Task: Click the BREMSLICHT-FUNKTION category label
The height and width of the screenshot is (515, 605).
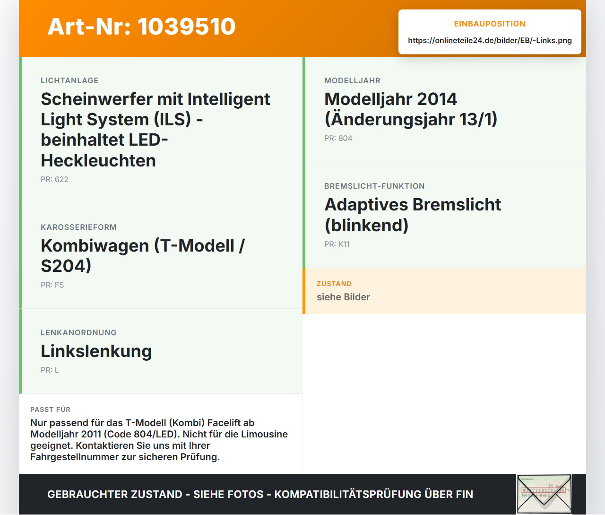Action: 374,186
